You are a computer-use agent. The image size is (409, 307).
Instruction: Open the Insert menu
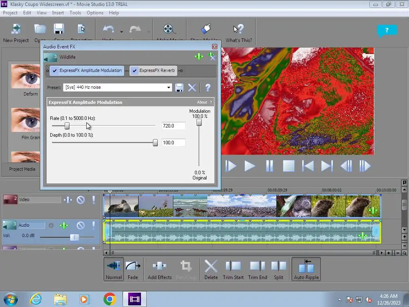[x=58, y=13]
